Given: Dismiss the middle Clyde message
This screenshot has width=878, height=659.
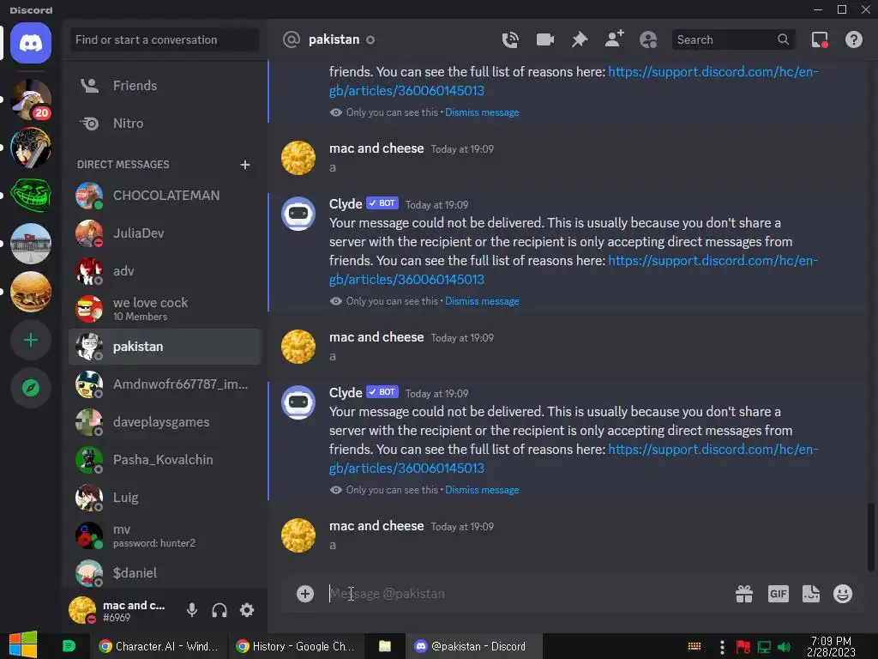Looking at the screenshot, I should [482, 301].
